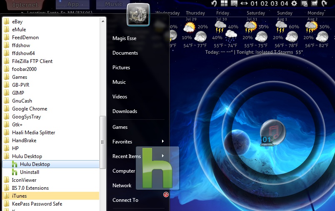This screenshot has width=335, height=211.
Task: Click the scroll-up arrow of the programs list
Action: click(103, 21)
